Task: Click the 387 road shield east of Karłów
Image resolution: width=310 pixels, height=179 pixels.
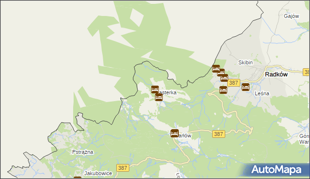Action: [x=218, y=134]
